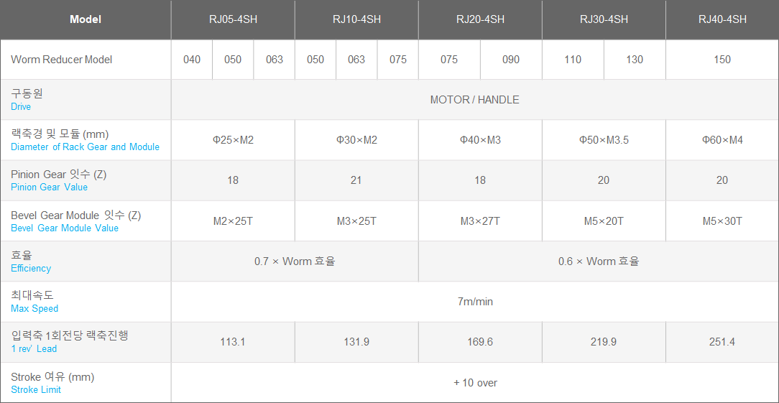This screenshot has width=779, height=403.
Task: Select pinion gear value 21 cell
Action: click(x=356, y=180)
